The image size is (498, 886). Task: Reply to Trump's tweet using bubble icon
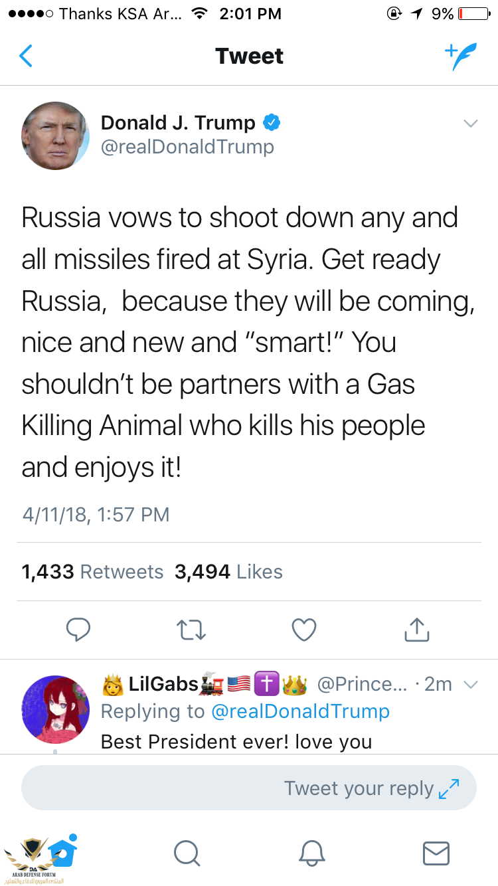coord(78,629)
